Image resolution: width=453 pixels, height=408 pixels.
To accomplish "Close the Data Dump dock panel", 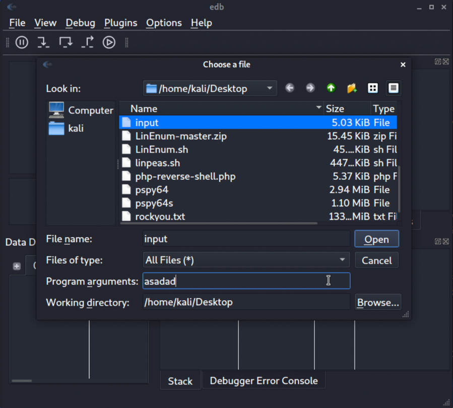I will [x=446, y=241].
